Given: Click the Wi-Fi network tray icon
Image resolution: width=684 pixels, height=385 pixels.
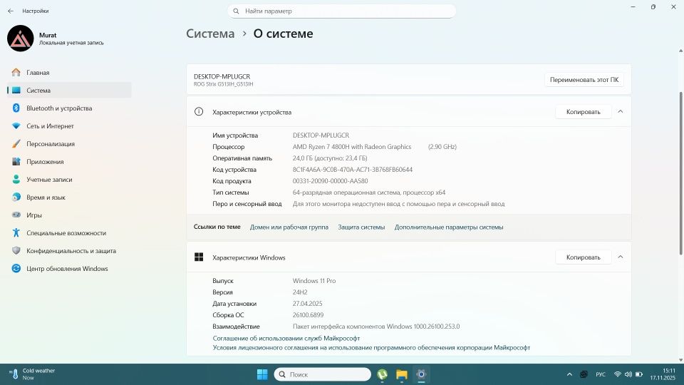Looking at the screenshot, I should coord(617,374).
